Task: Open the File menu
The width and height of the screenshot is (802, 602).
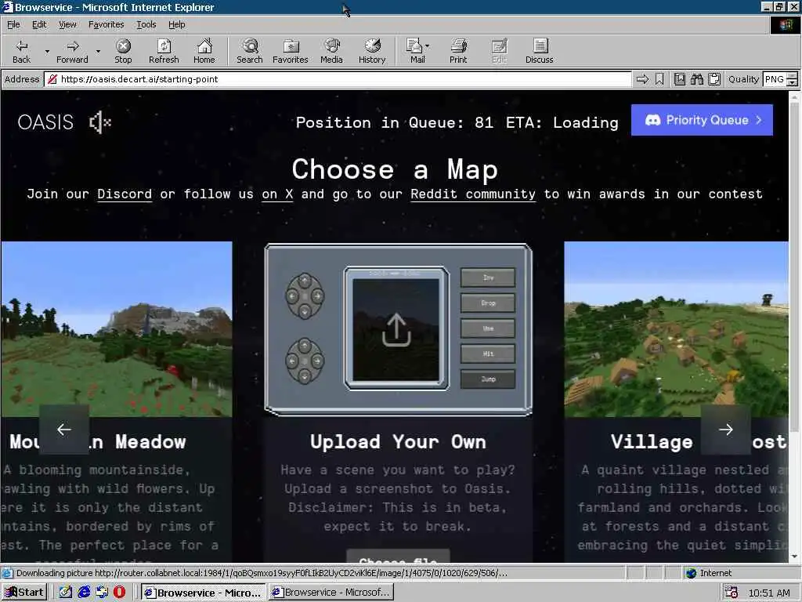Action: 13,24
